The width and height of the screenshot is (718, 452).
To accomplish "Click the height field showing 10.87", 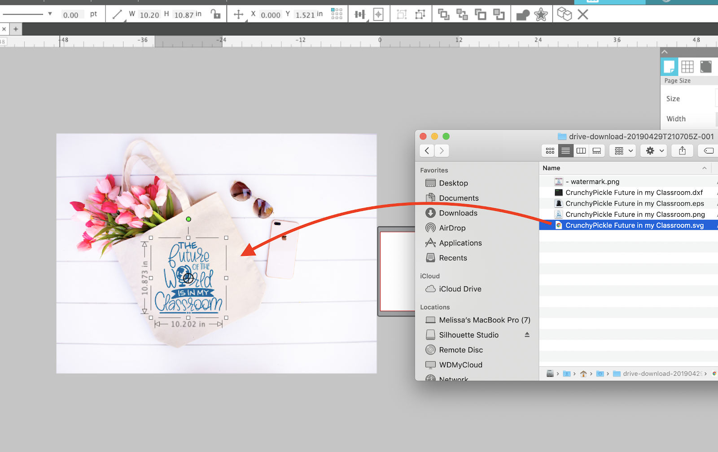I will 184,15.
